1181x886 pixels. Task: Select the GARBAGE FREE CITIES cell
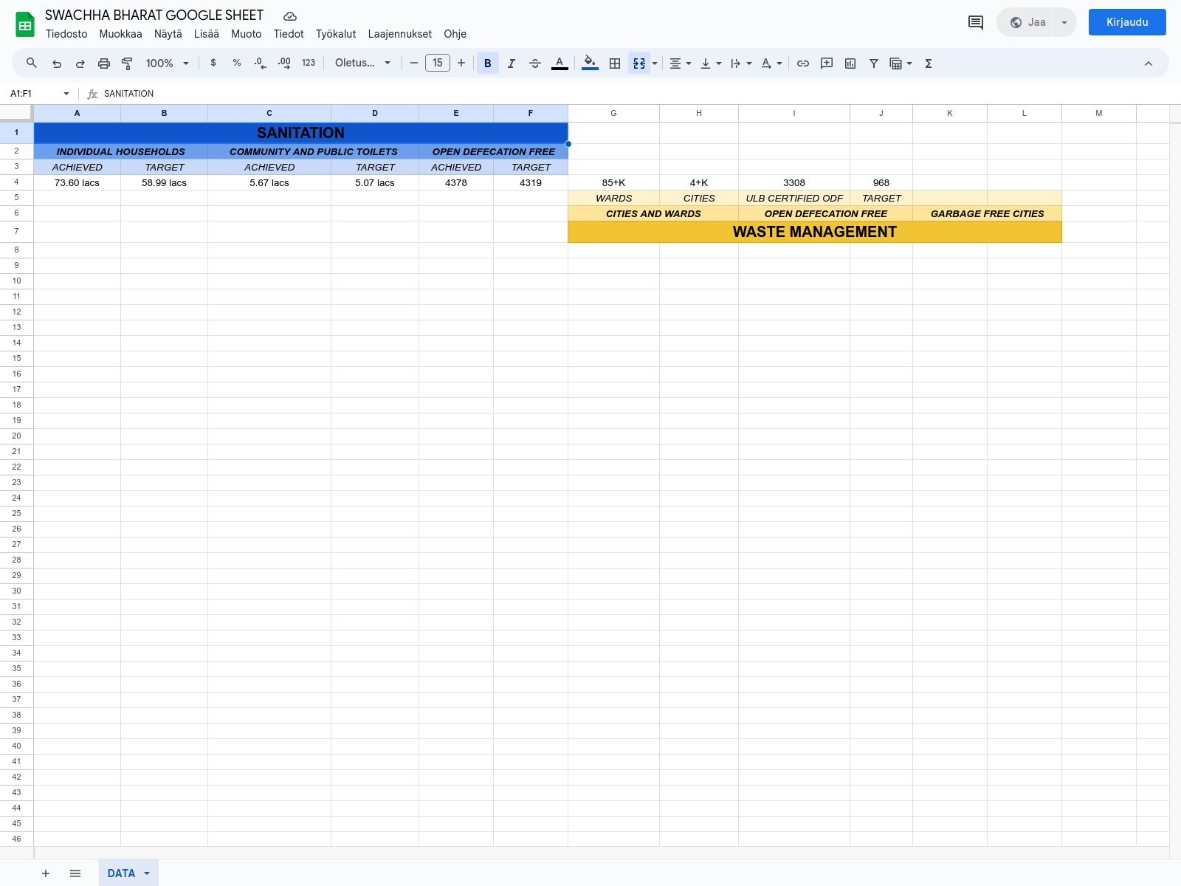coord(987,213)
